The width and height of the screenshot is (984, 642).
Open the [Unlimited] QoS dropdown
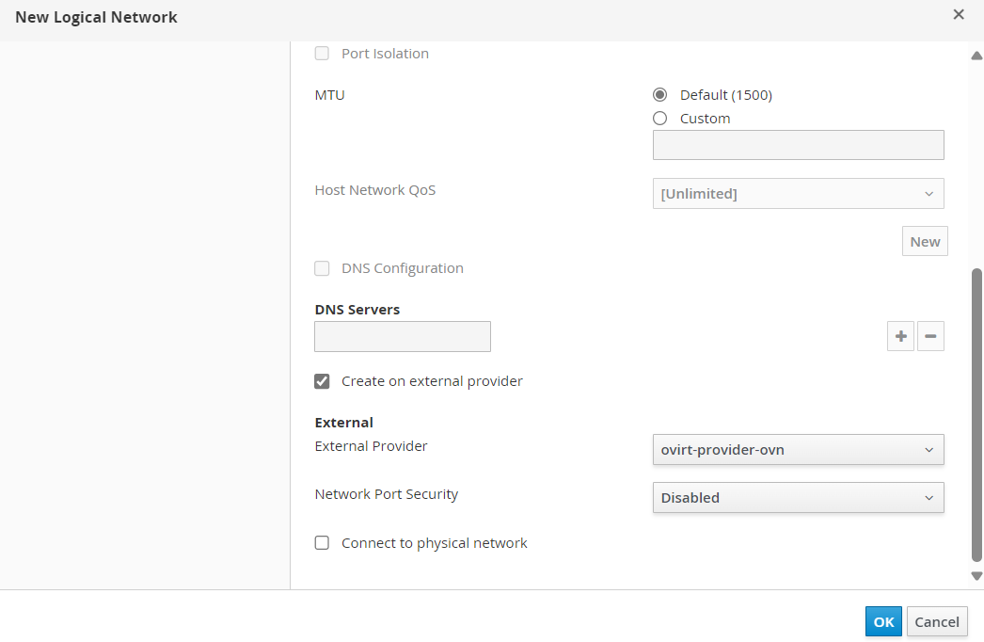(x=799, y=194)
